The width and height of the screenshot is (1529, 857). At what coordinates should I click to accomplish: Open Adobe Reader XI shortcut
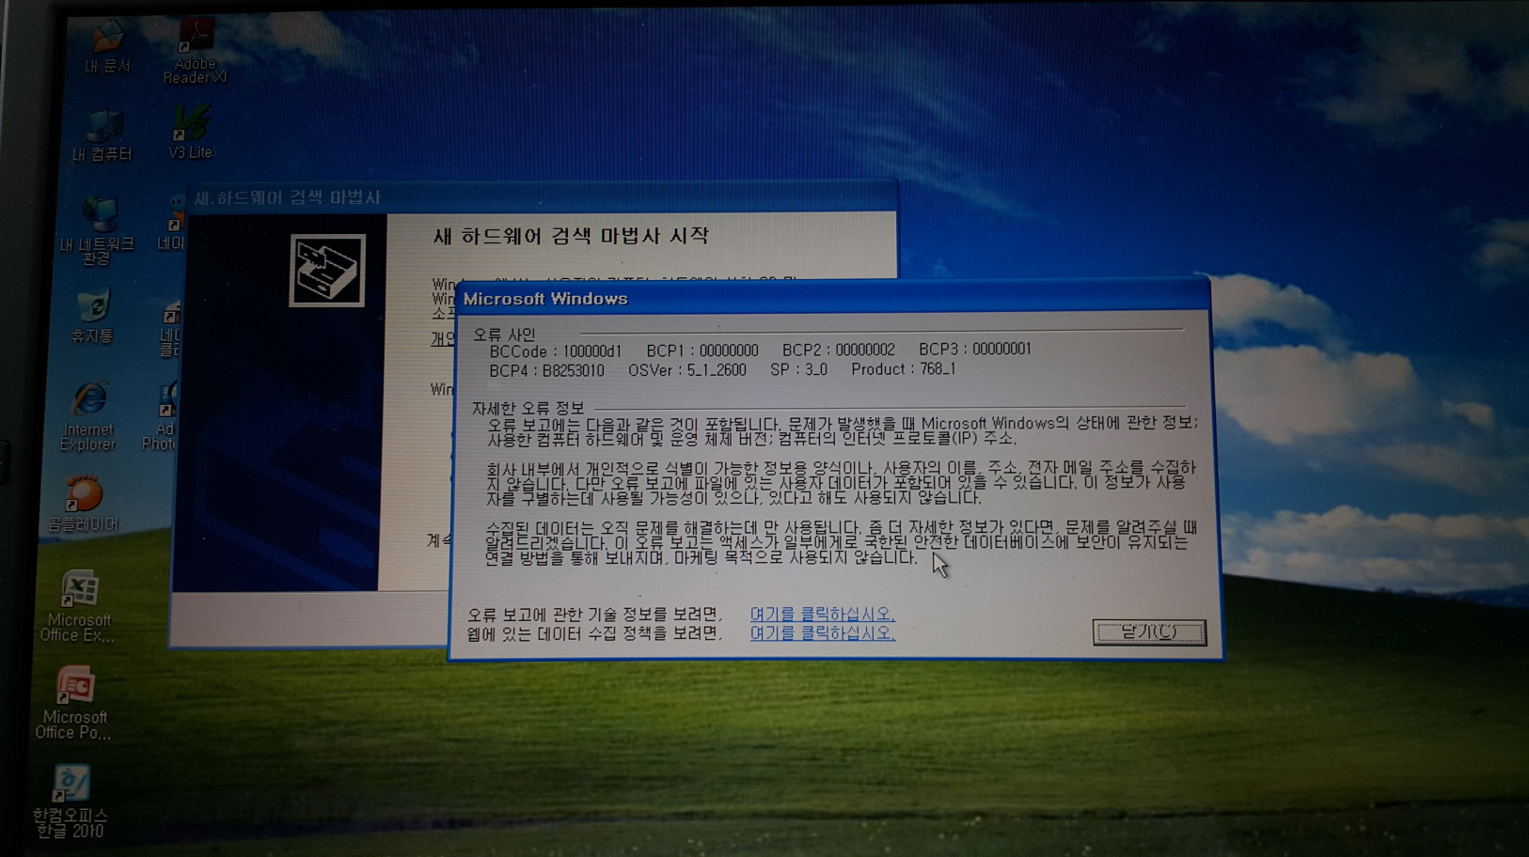[195, 53]
